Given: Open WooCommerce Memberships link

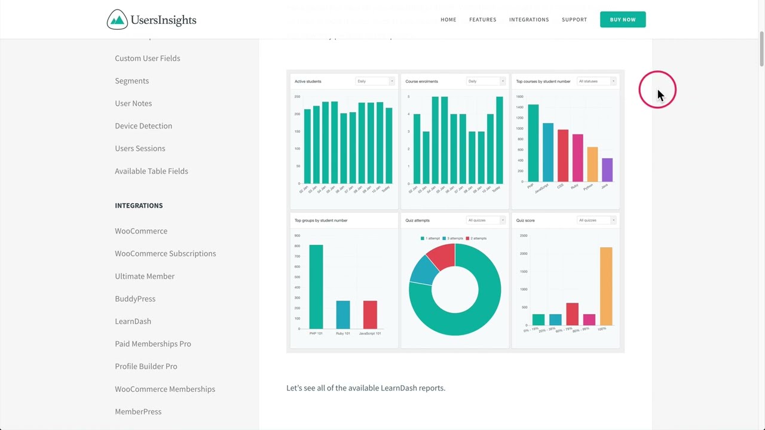Looking at the screenshot, I should [x=165, y=389].
